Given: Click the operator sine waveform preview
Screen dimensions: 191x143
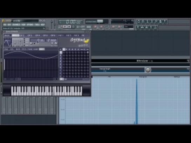Looking at the screenshot, I should point(8,42).
